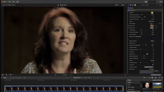Click the retime speedometer icon below viewer
The image size is (164, 92).
[x=11, y=75]
